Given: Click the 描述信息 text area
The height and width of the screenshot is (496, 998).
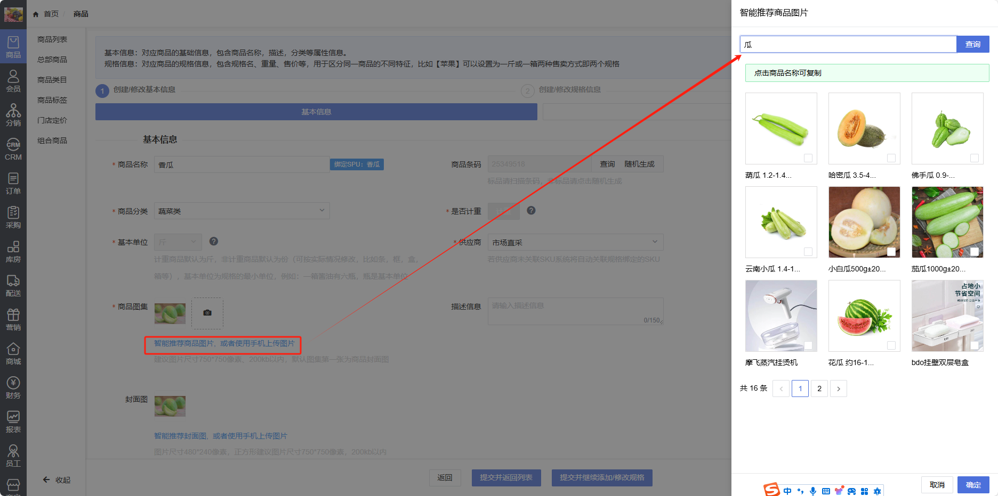Looking at the screenshot, I should point(576,311).
